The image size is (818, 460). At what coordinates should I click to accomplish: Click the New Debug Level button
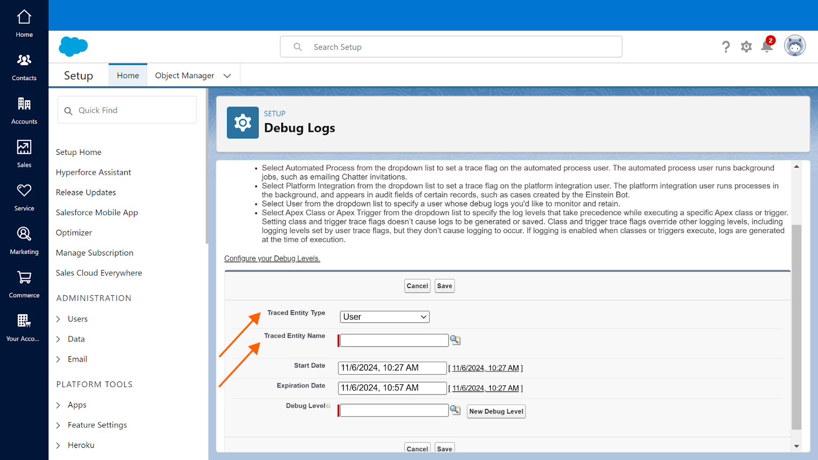(496, 411)
